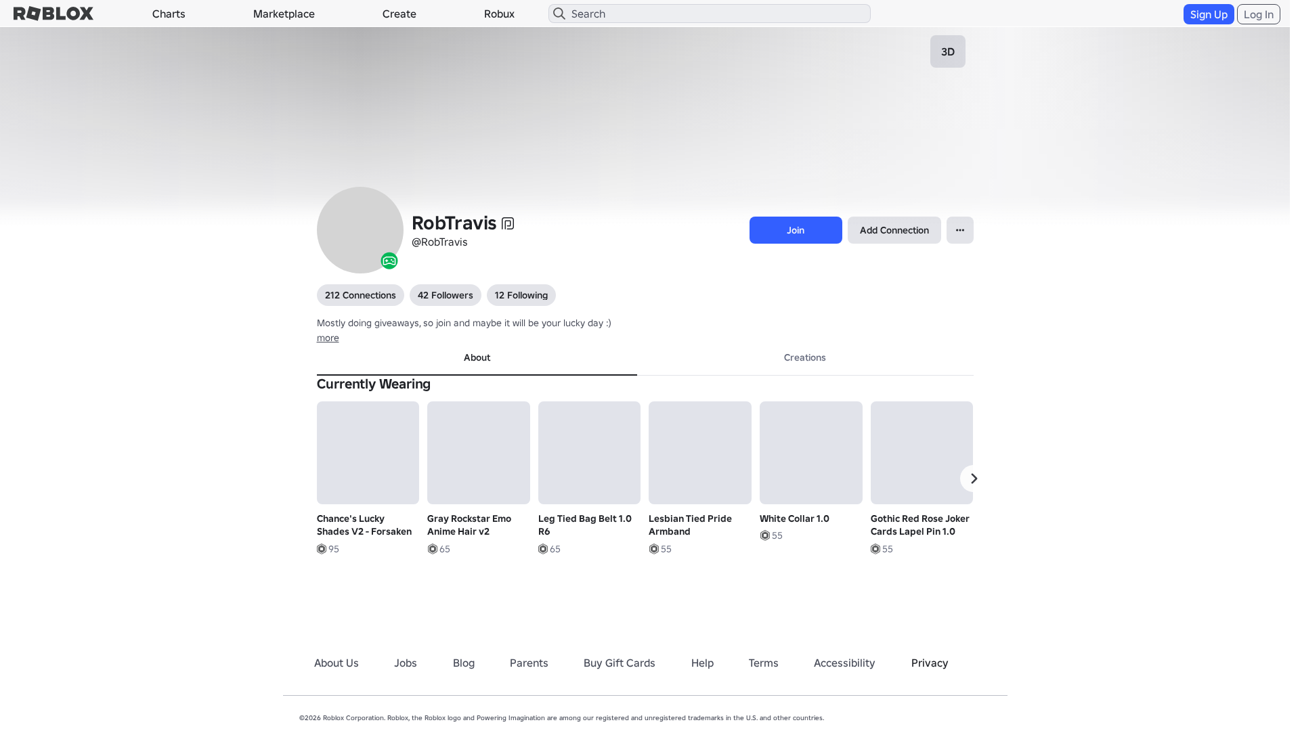Open the Privacy footer link
The width and height of the screenshot is (1300, 731).
[930, 663]
